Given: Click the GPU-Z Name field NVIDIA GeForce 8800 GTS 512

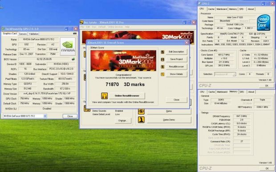Looking at the screenshot, I should 39,40.
